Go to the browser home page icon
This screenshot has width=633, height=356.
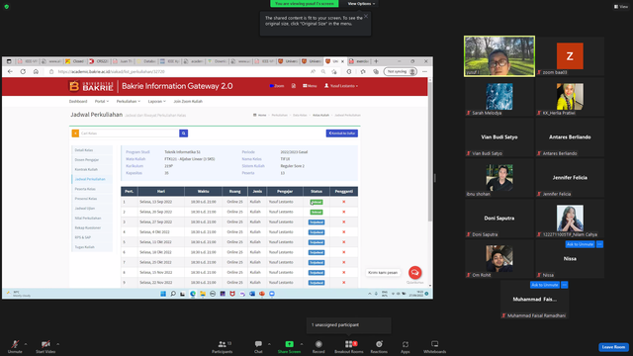point(36,71)
